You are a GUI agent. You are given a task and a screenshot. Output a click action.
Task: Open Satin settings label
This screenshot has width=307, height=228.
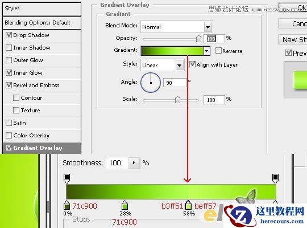tap(19, 123)
